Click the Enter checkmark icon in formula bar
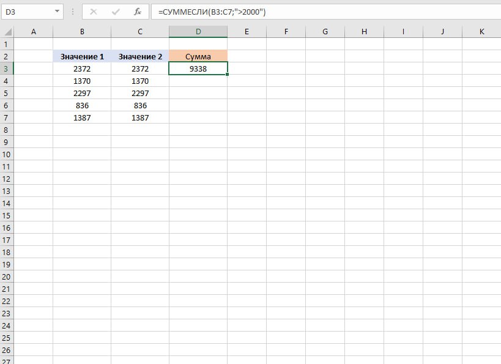 click(116, 11)
